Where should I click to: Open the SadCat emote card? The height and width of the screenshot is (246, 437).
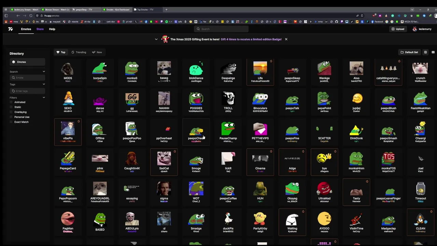coord(164,162)
